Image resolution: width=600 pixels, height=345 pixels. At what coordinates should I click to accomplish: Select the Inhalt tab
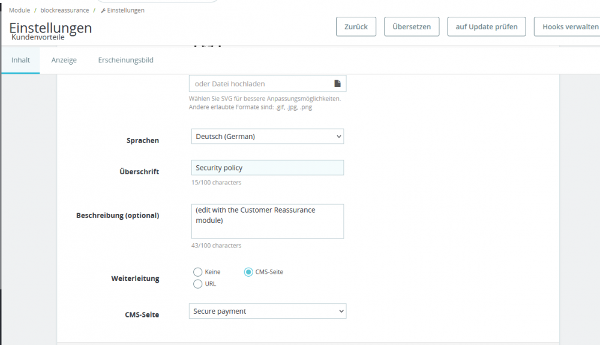click(x=20, y=60)
